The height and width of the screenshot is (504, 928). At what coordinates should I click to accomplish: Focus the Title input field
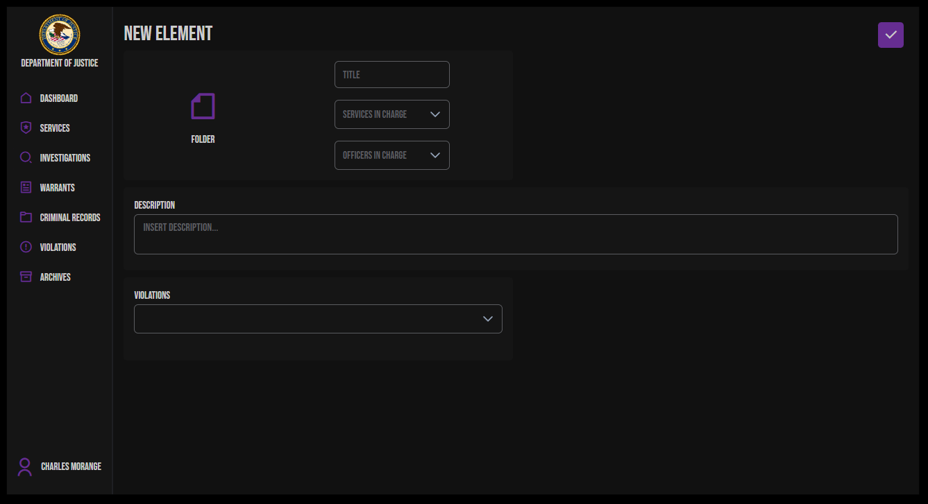tap(391, 75)
